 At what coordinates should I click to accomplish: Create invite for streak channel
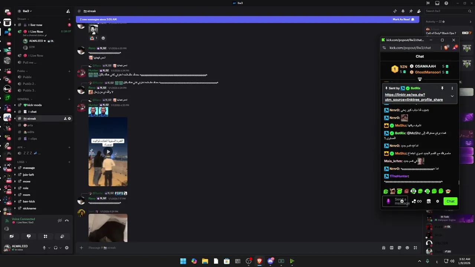tap(65, 119)
